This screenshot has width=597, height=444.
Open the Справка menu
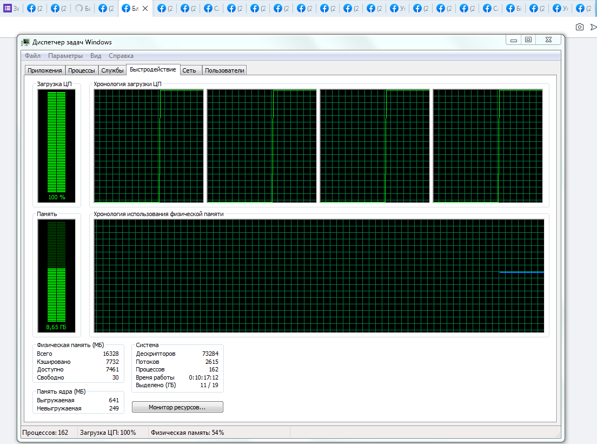tap(121, 56)
